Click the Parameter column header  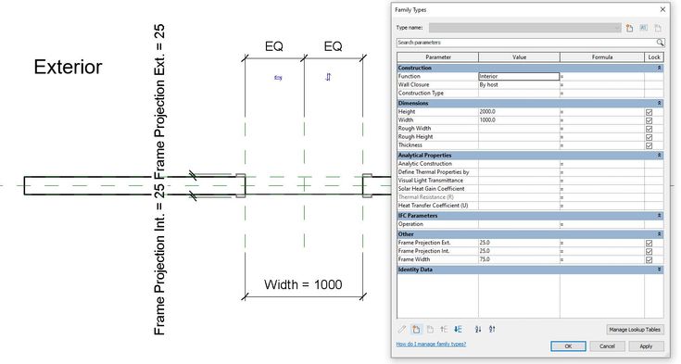coord(437,57)
